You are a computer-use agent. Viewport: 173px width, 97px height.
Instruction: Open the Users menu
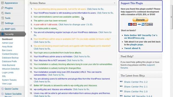(x=8, y=13)
